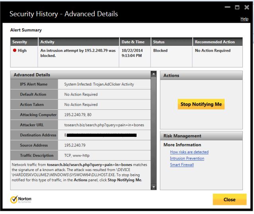The height and width of the screenshot is (214, 254).
Task: Minimize the Security History window
Action: pyautogui.click(x=227, y=7)
